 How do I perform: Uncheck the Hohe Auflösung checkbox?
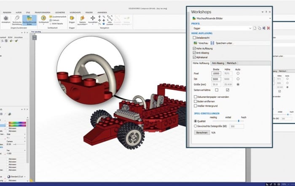[x=194, y=49]
